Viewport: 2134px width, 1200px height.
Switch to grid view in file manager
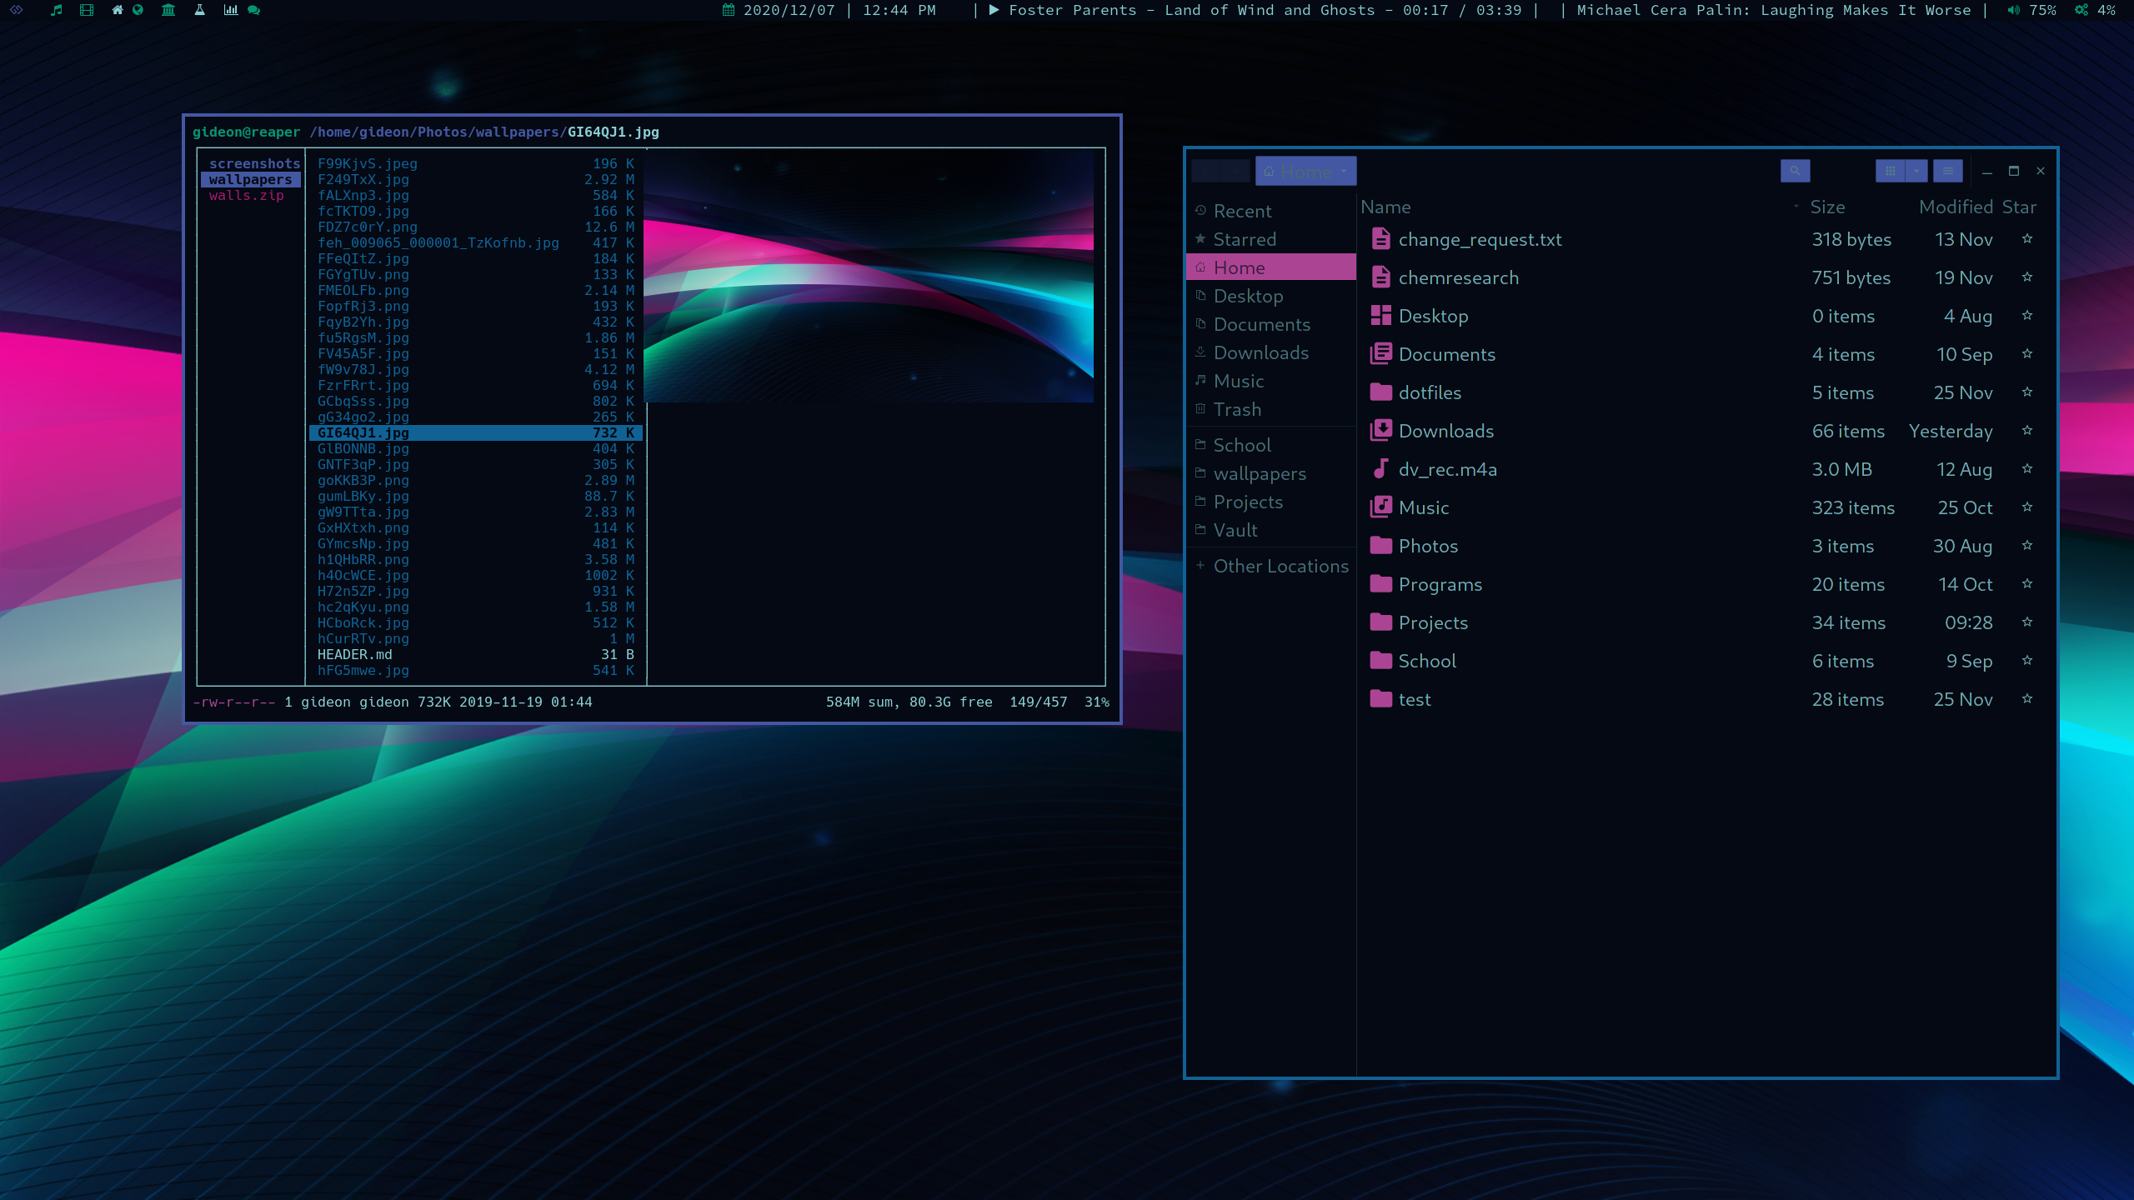(1890, 171)
